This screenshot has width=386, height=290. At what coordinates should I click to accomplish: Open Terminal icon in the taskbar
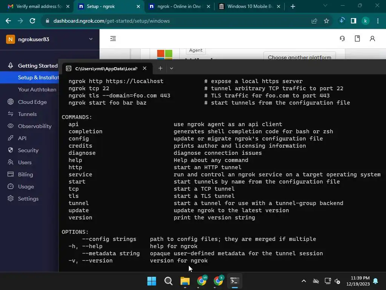coord(234,281)
